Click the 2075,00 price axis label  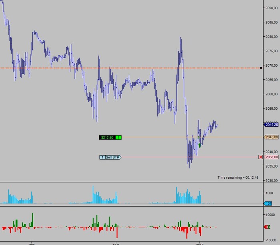point(272,51)
